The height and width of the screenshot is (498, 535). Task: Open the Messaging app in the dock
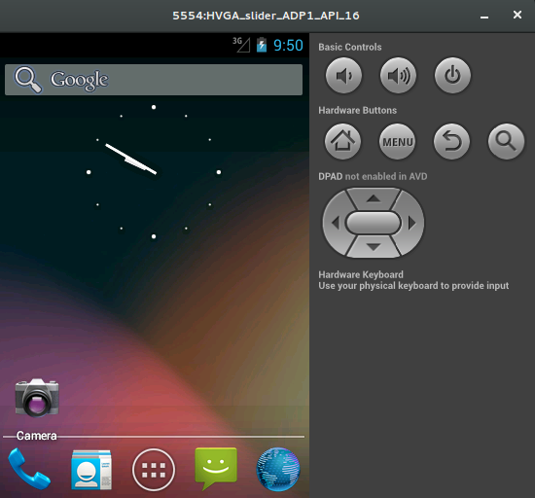pos(216,469)
